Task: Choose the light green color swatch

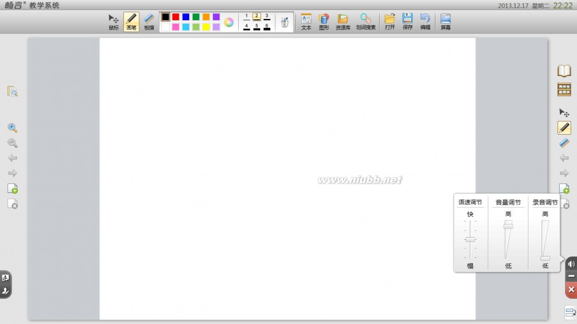Action: [x=196, y=27]
